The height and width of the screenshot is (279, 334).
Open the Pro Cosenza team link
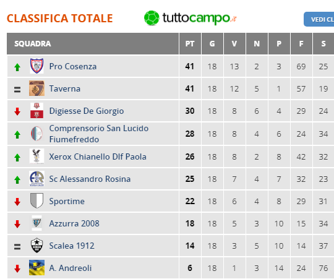point(73,66)
